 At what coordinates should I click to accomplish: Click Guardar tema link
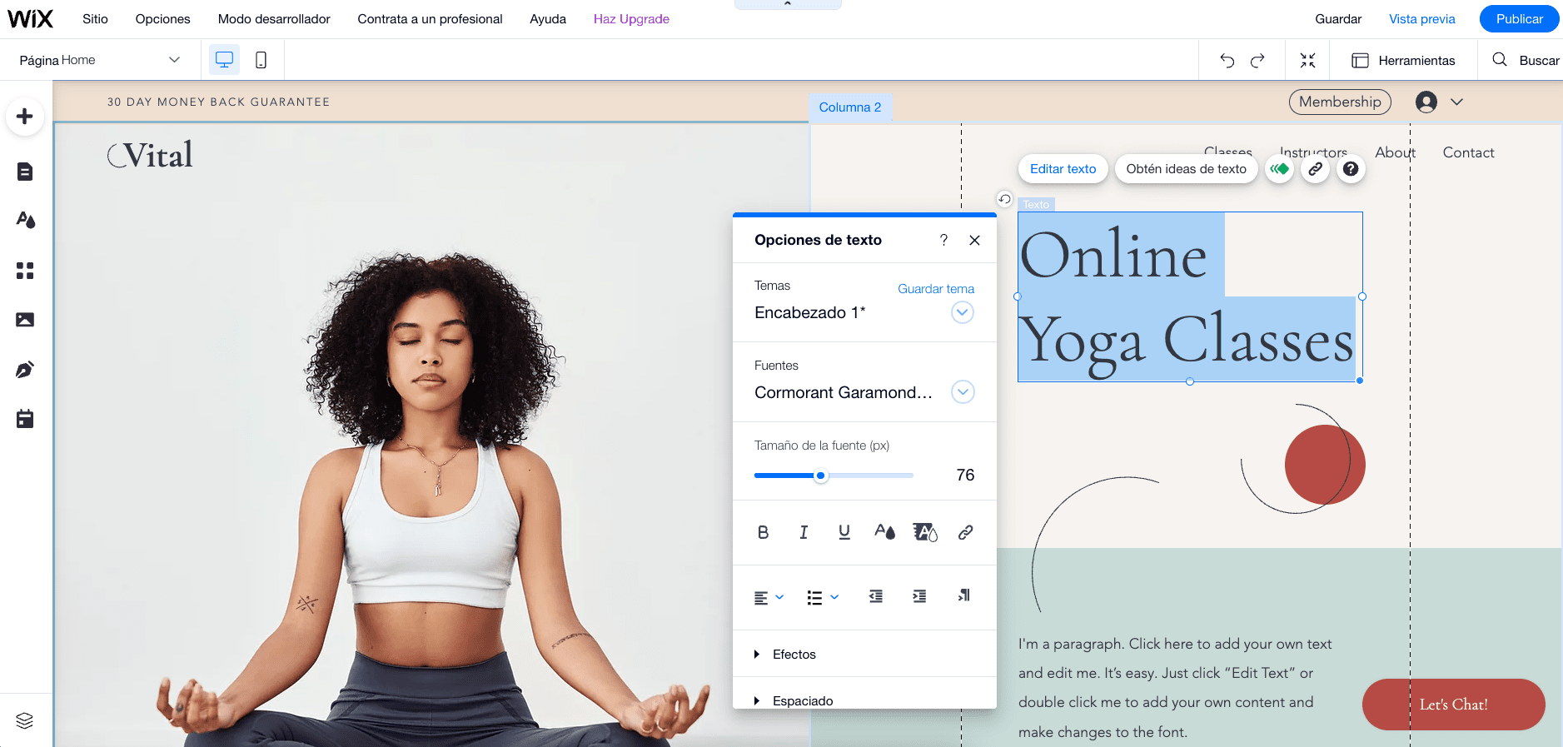click(936, 289)
